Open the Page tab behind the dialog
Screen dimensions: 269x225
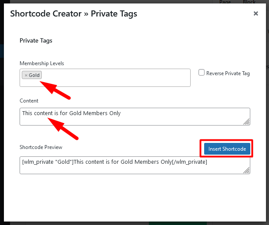coord(225,2)
